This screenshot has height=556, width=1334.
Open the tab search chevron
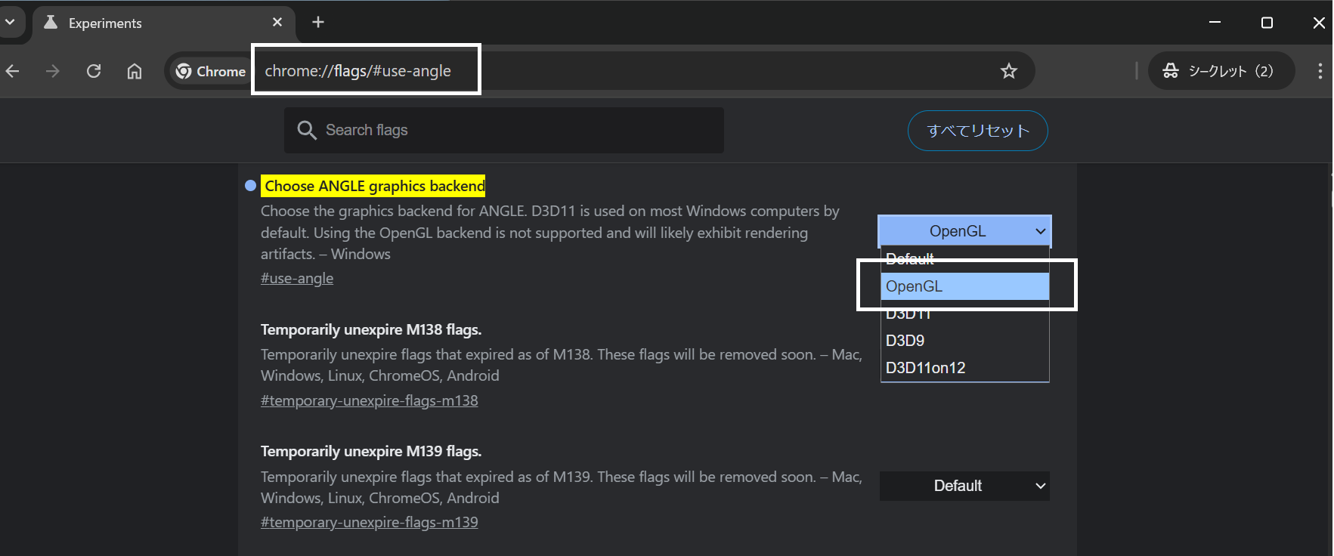[x=10, y=23]
